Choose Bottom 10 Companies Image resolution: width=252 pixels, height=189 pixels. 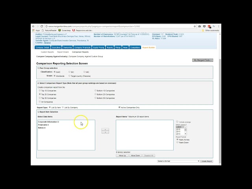[x=95, y=91]
